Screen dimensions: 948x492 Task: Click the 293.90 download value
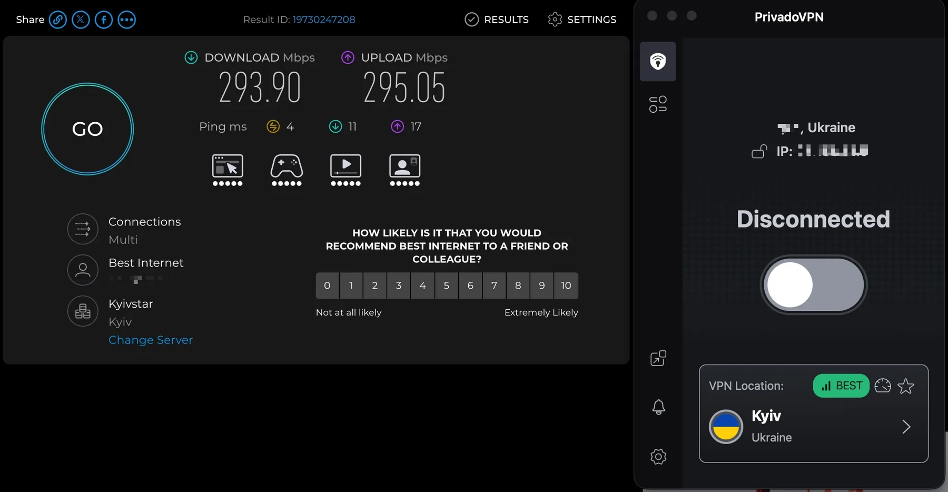point(260,87)
